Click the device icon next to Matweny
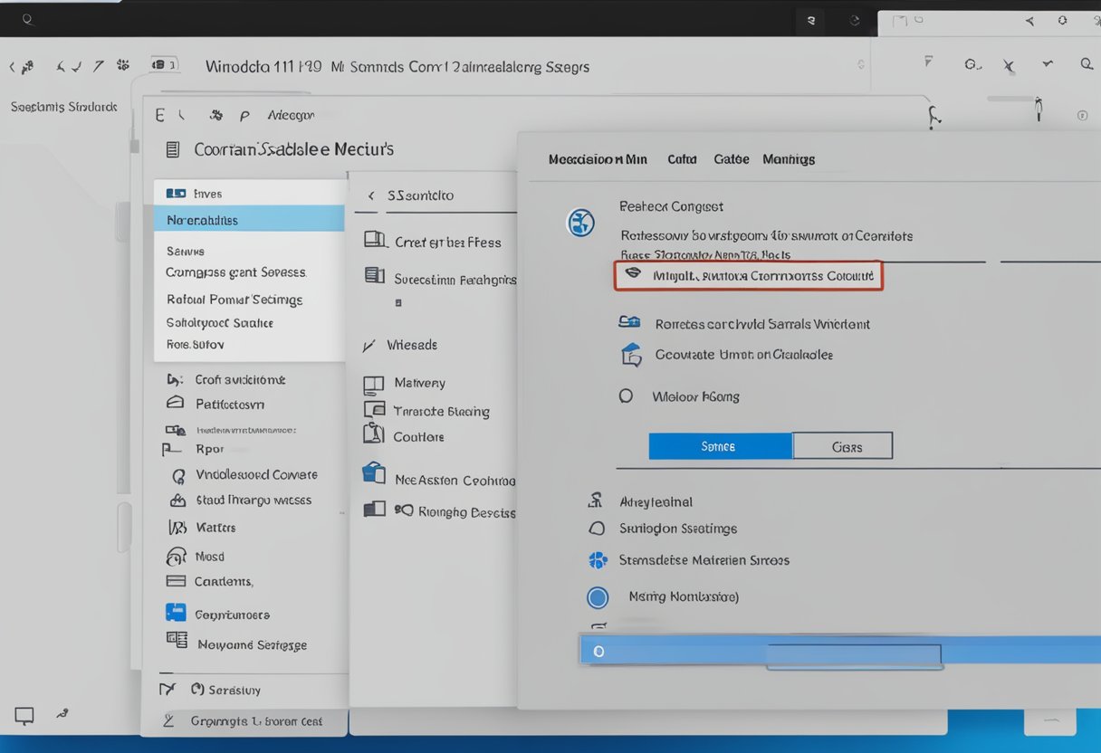This screenshot has width=1101, height=753. tap(374, 383)
